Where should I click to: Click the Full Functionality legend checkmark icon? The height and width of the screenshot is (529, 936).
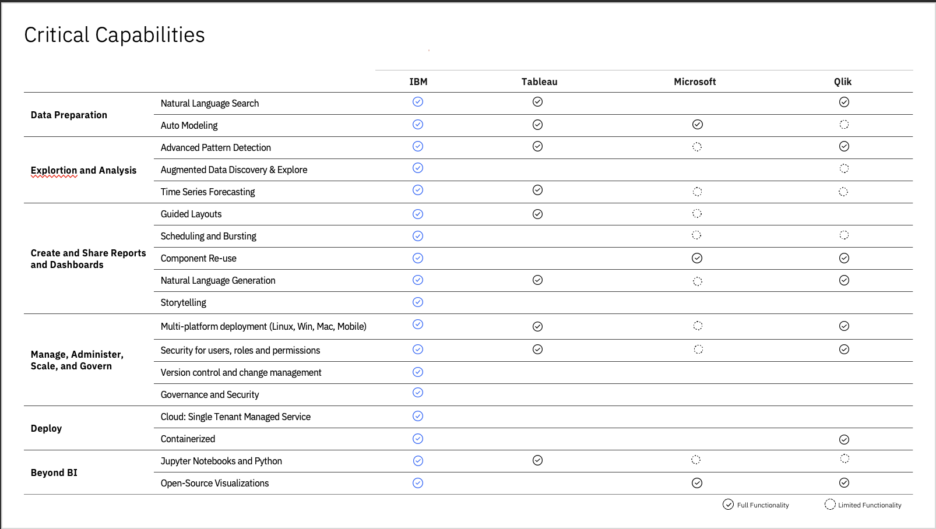728,505
